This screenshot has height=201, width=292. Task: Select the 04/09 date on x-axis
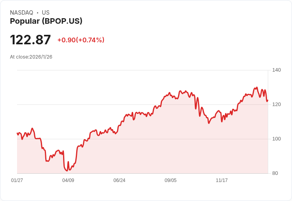pyautogui.click(x=68, y=180)
